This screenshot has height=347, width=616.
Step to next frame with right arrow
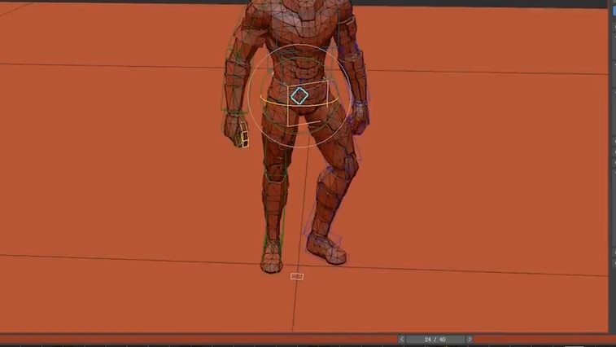click(x=470, y=339)
